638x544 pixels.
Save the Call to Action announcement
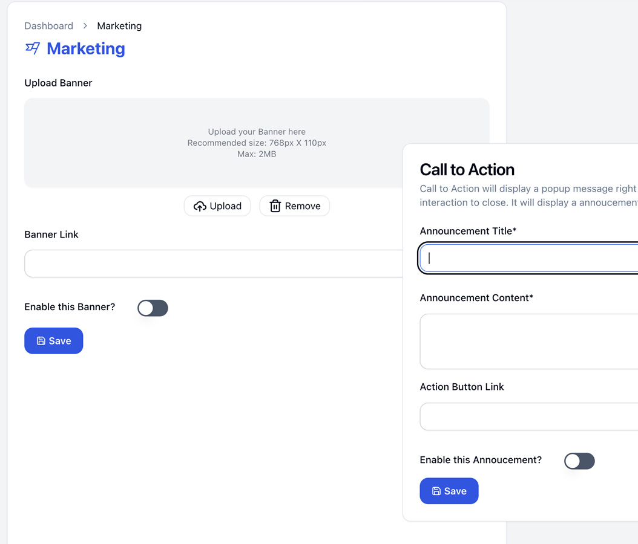click(449, 491)
